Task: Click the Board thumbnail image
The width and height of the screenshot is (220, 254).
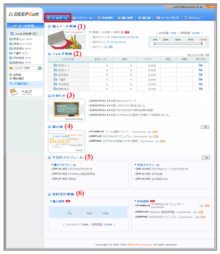Action: point(66,141)
